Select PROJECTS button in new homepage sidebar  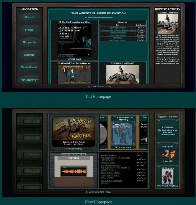tap(32, 154)
